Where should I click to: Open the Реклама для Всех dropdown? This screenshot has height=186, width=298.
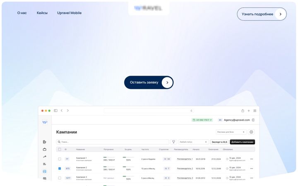pyautogui.click(x=231, y=132)
